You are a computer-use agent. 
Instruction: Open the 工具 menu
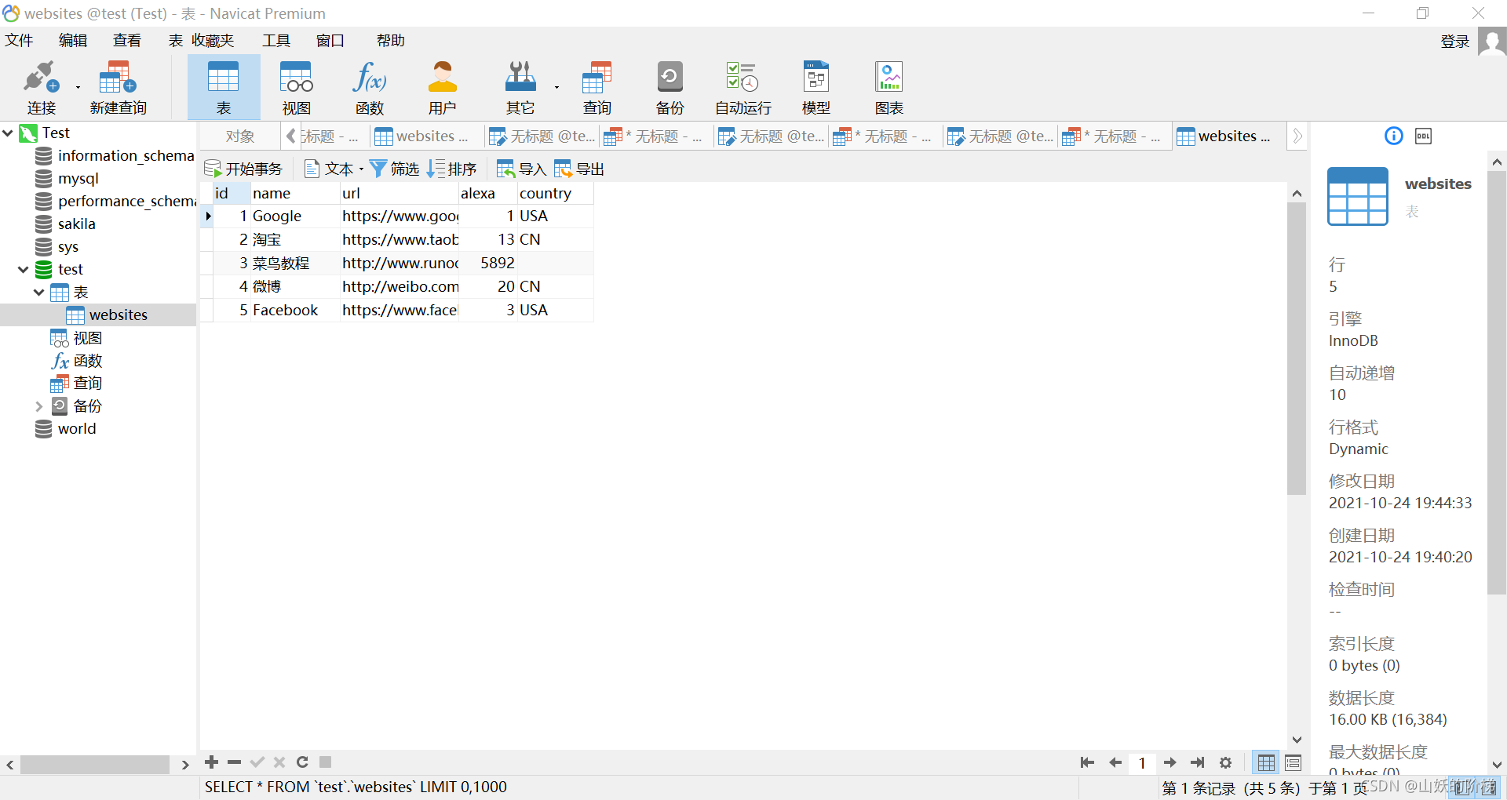pos(276,41)
